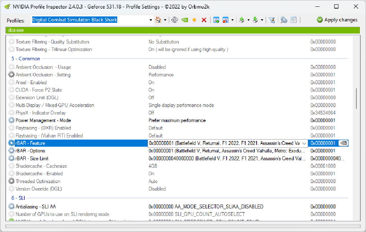Click the add application to profile icon
Image resolution: width=366 pixels, height=232 pixels.
point(216,20)
